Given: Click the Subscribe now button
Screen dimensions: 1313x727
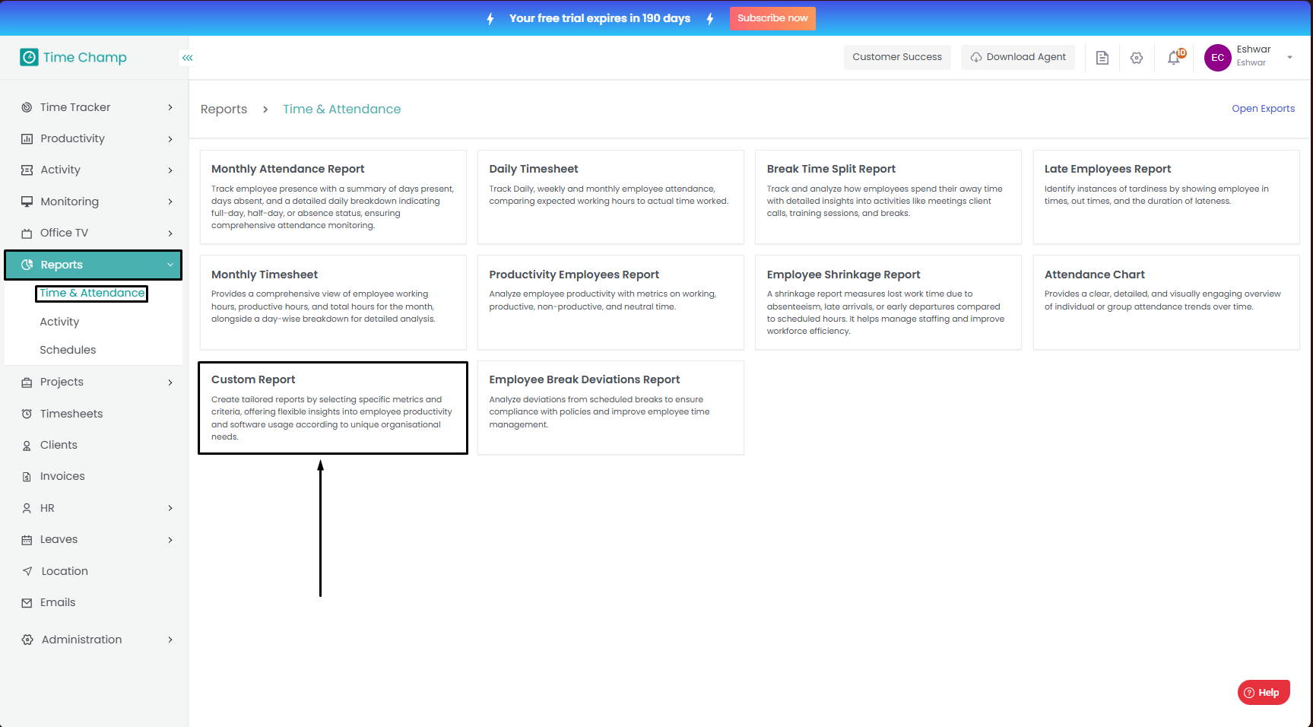Looking at the screenshot, I should coord(772,18).
